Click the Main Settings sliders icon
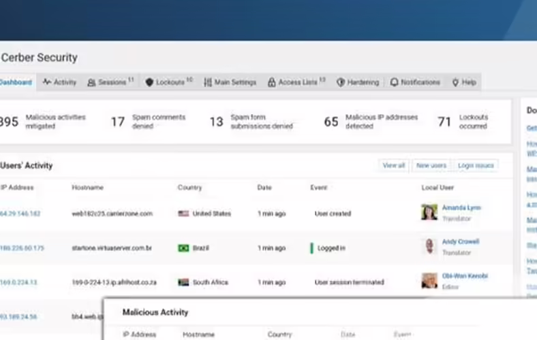This screenshot has height=340, width=537. pos(208,82)
